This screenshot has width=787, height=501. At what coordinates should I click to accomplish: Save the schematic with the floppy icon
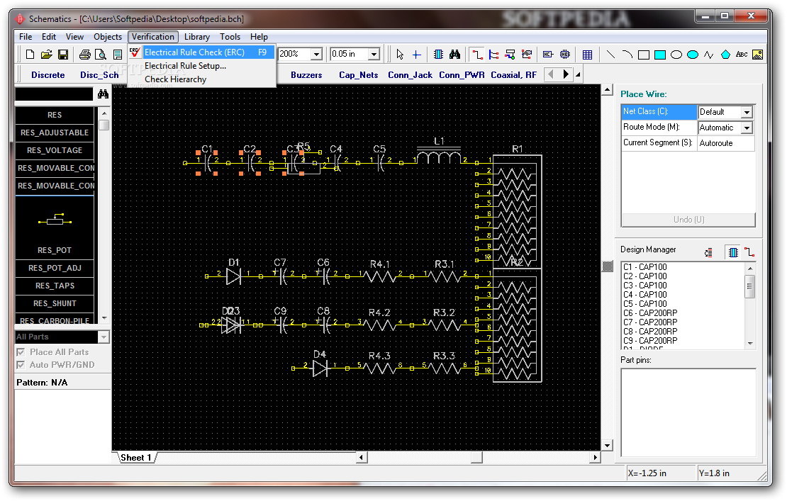62,54
